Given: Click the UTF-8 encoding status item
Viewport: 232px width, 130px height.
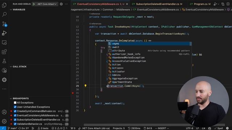Looking at the screenshot, I should [189, 128].
